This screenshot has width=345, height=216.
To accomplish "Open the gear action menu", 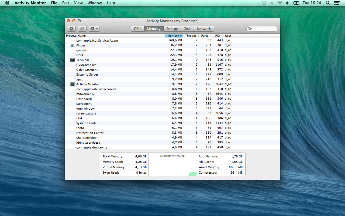I will (x=94, y=29).
